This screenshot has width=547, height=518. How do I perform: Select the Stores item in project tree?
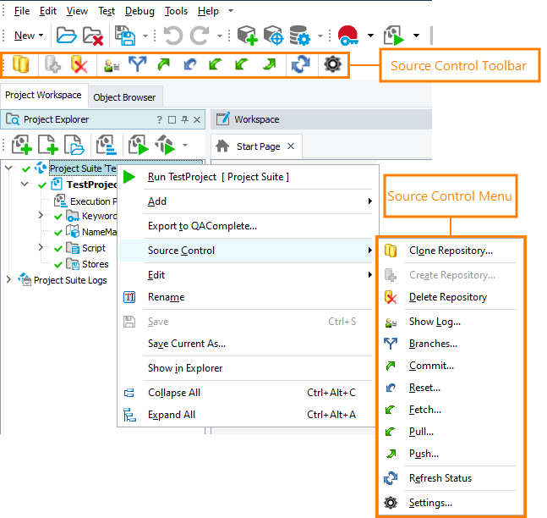tap(95, 264)
